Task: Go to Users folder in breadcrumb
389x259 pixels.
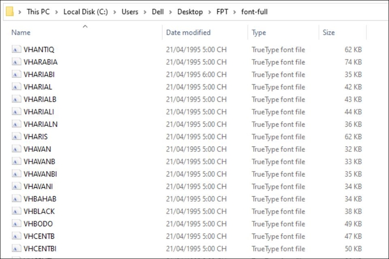Action: (130, 12)
